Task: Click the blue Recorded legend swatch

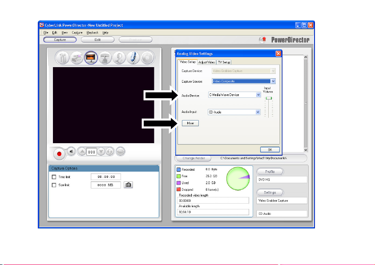Action: (x=178, y=169)
